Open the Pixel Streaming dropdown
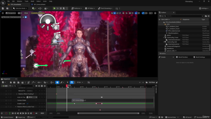The width and height of the screenshot is (211, 119). [105, 8]
